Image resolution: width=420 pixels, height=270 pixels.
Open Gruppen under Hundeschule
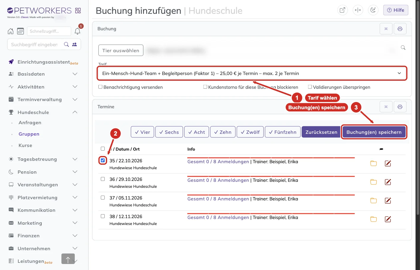click(x=29, y=134)
